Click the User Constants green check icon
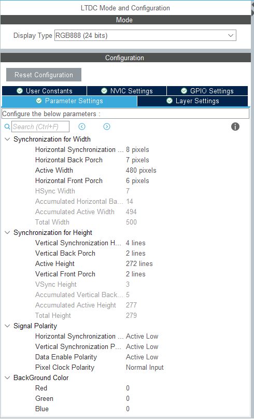Viewport: 254px width, 419px height. [20, 91]
